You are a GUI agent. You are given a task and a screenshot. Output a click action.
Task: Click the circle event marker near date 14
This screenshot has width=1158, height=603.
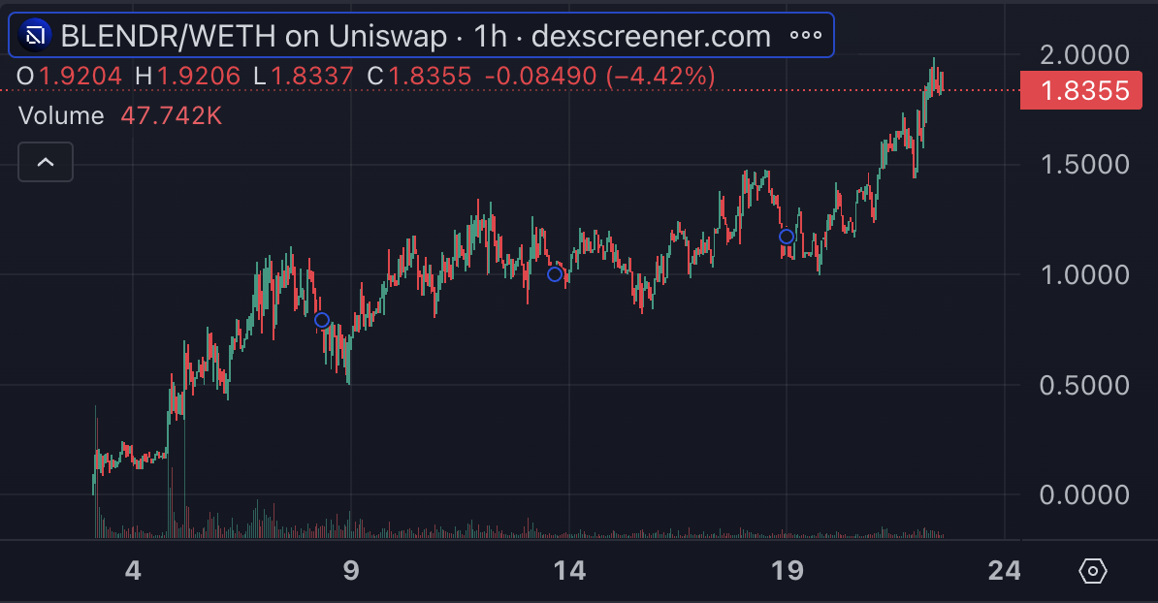[555, 274]
